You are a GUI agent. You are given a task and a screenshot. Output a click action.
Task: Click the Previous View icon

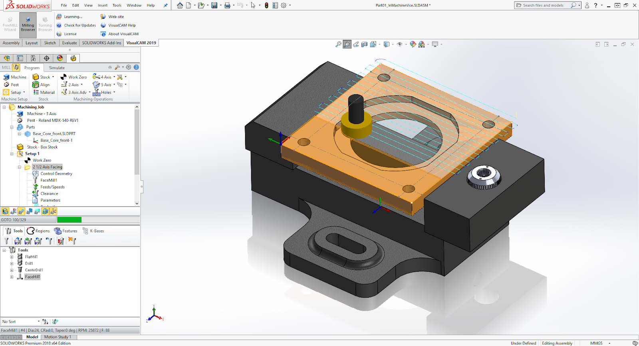(356, 44)
